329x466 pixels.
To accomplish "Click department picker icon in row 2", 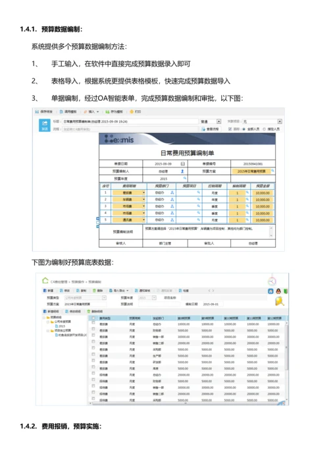I will point(172,200).
